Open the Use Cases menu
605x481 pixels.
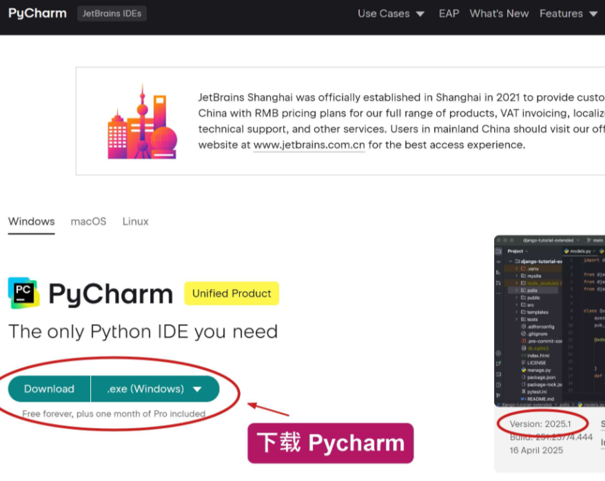(x=391, y=14)
